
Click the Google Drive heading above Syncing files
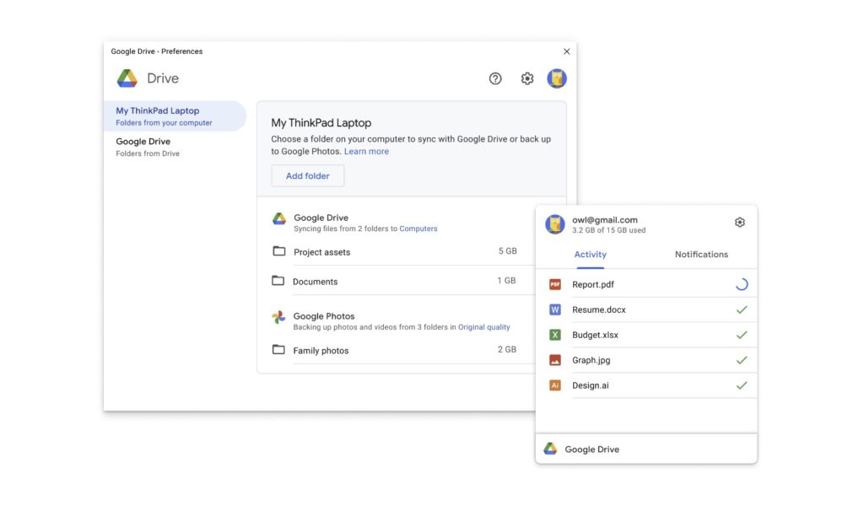[x=321, y=218]
